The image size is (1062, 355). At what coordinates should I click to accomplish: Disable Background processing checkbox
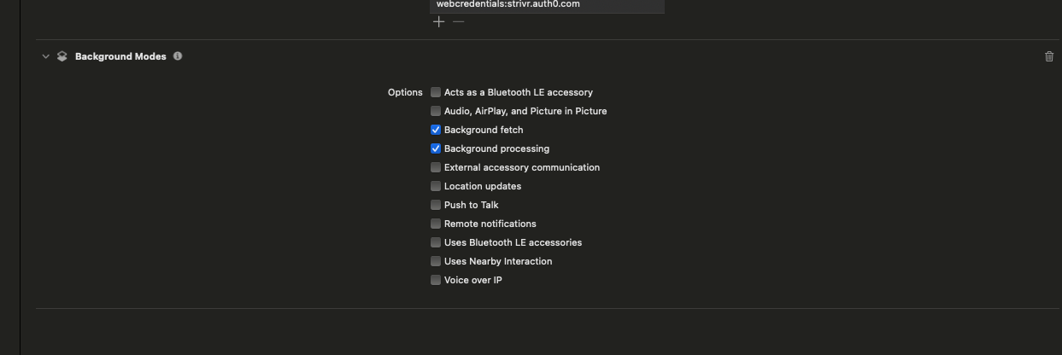click(436, 148)
